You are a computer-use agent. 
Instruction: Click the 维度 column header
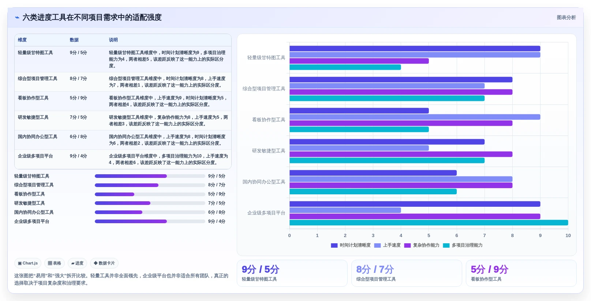(22, 40)
